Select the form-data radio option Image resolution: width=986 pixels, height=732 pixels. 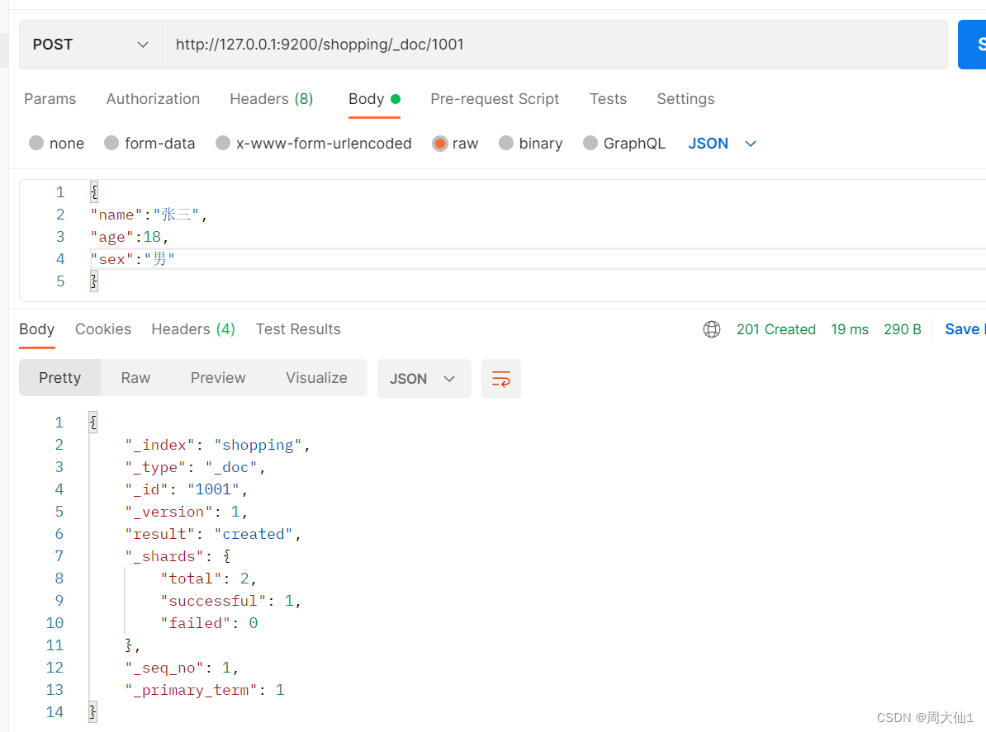tap(111, 144)
